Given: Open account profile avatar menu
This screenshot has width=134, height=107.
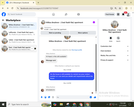Looking at the screenshot, I should click(128, 14).
